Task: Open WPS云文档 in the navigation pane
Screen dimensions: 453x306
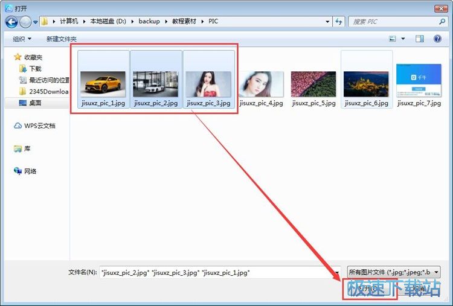Action: point(40,126)
